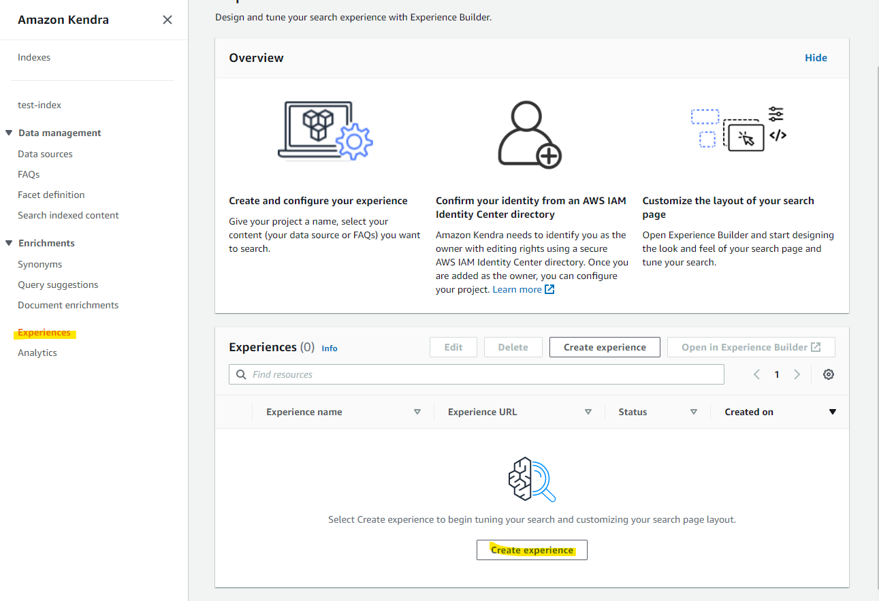Click the previous page arrow above the table
Viewport: 879px width, 601px height.
[x=756, y=374]
